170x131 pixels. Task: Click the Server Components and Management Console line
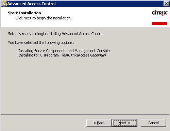click(64, 51)
